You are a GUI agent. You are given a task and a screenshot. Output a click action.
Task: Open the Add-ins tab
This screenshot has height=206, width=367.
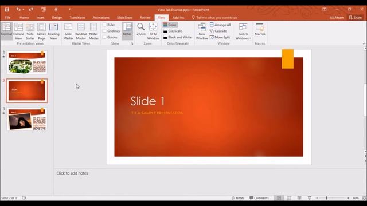(x=178, y=18)
